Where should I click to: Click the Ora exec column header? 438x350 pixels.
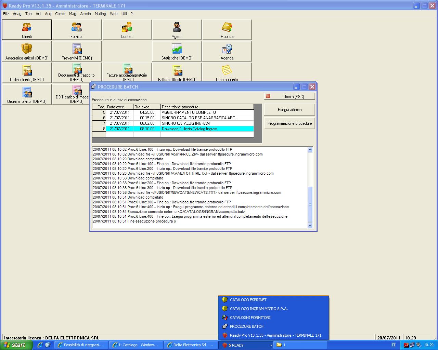point(147,107)
